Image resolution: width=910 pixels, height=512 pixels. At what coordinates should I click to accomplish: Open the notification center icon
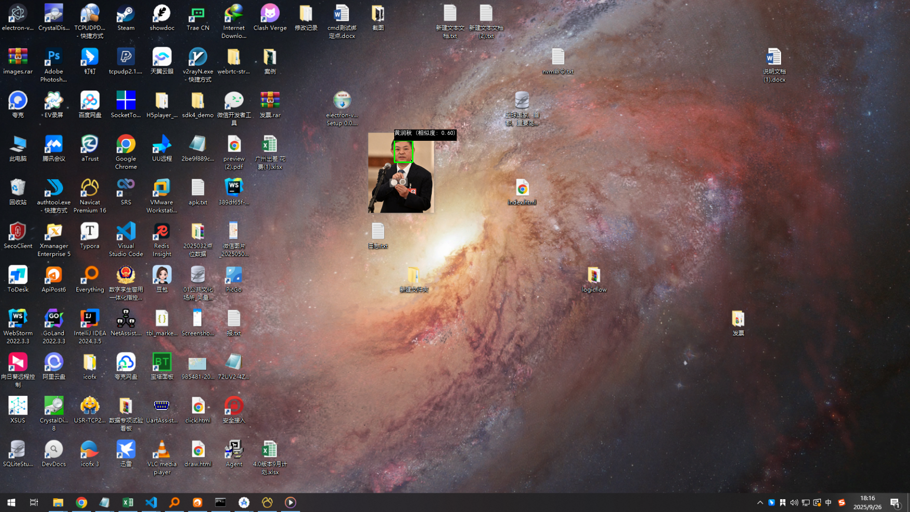(895, 502)
